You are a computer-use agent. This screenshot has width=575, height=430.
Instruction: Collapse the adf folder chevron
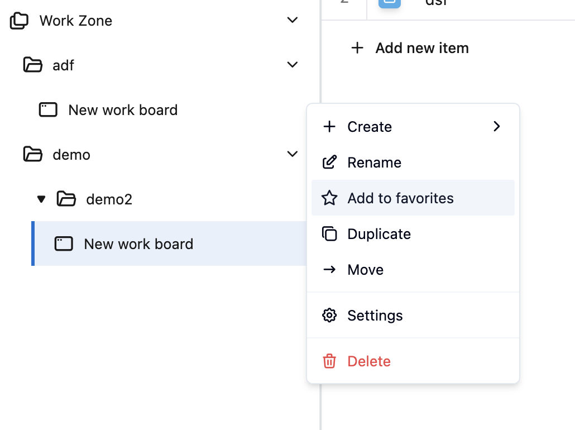[x=292, y=65]
